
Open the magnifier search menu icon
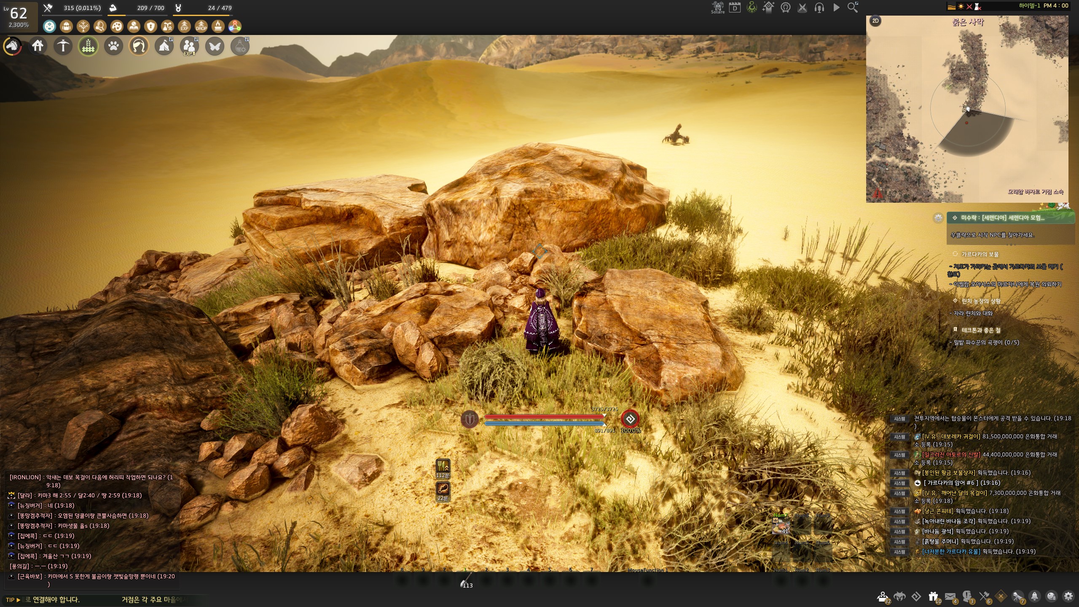click(x=853, y=8)
